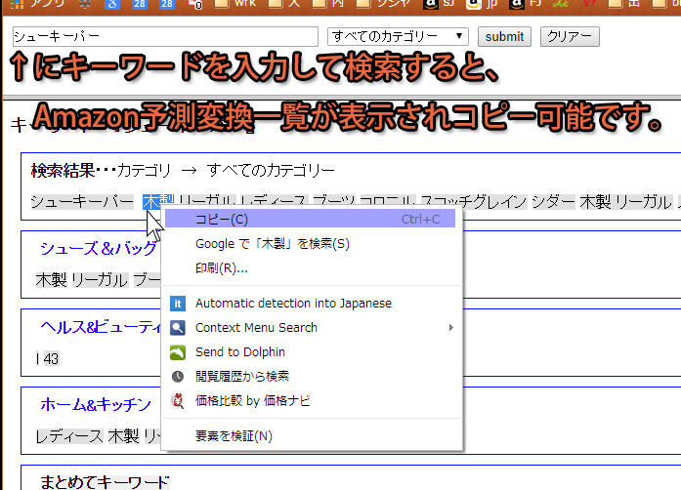This screenshot has width=681, height=490.
Task: Click 木製 keyword under ホーム&キッチン
Action: (124, 436)
